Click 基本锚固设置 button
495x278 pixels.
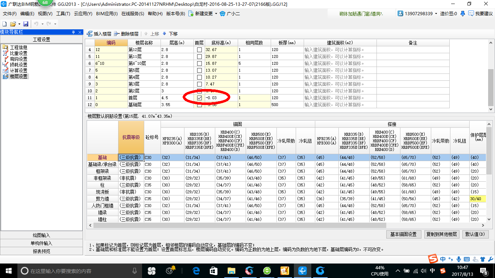[x=404, y=234]
